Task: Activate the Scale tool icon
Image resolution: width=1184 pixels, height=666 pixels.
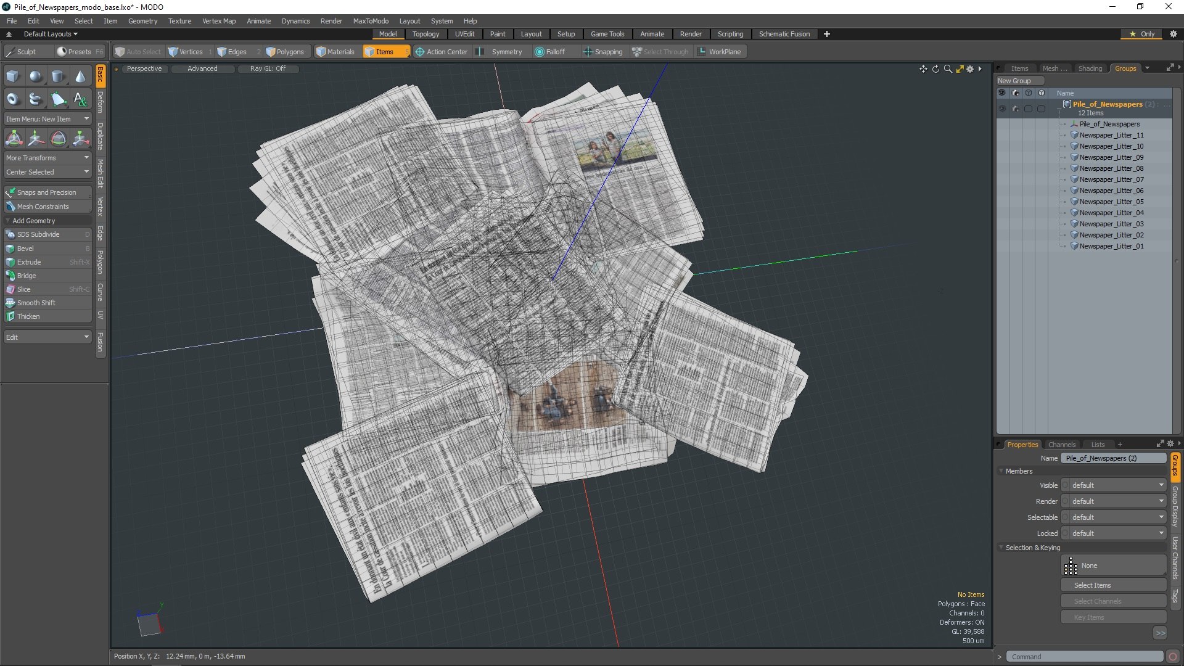Action: (80, 139)
